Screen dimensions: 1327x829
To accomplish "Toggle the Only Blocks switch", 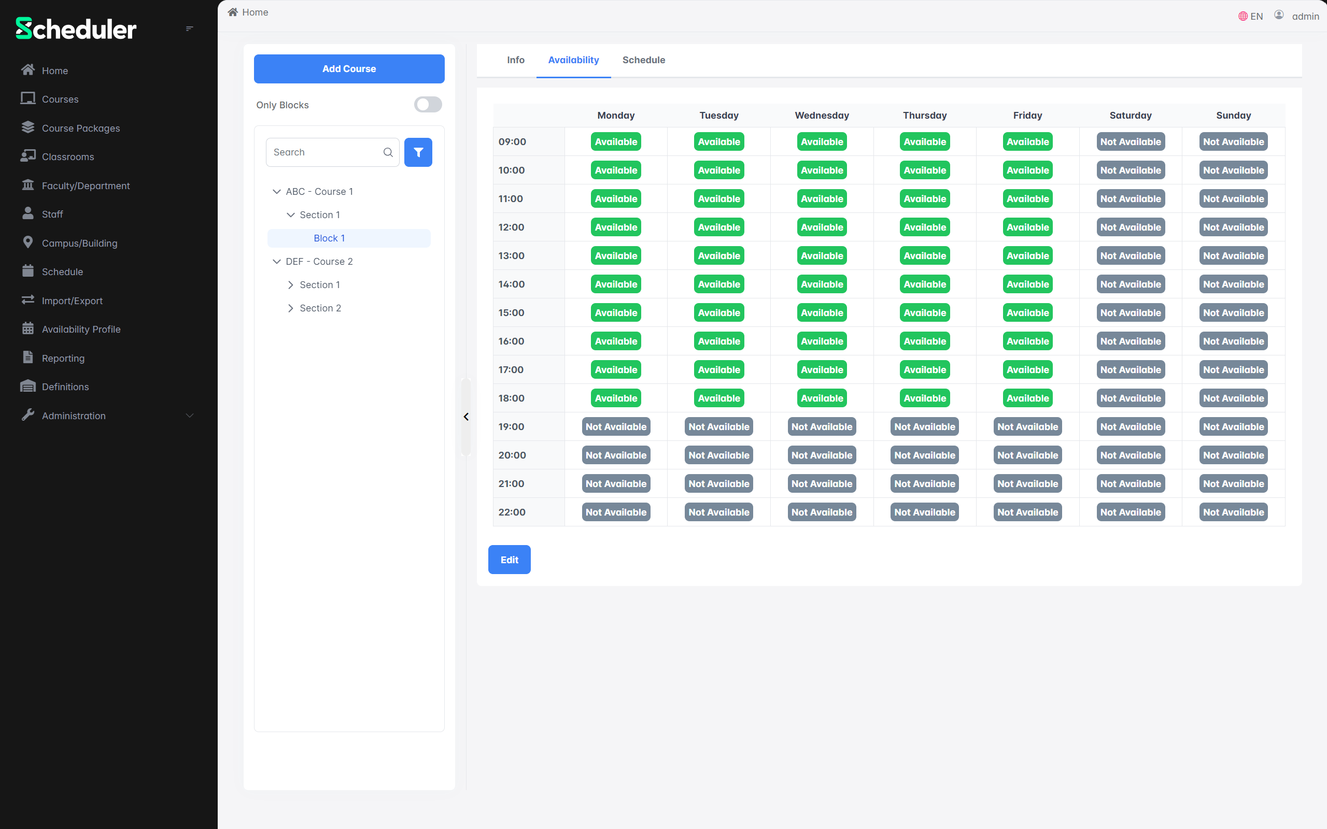I will click(x=428, y=105).
